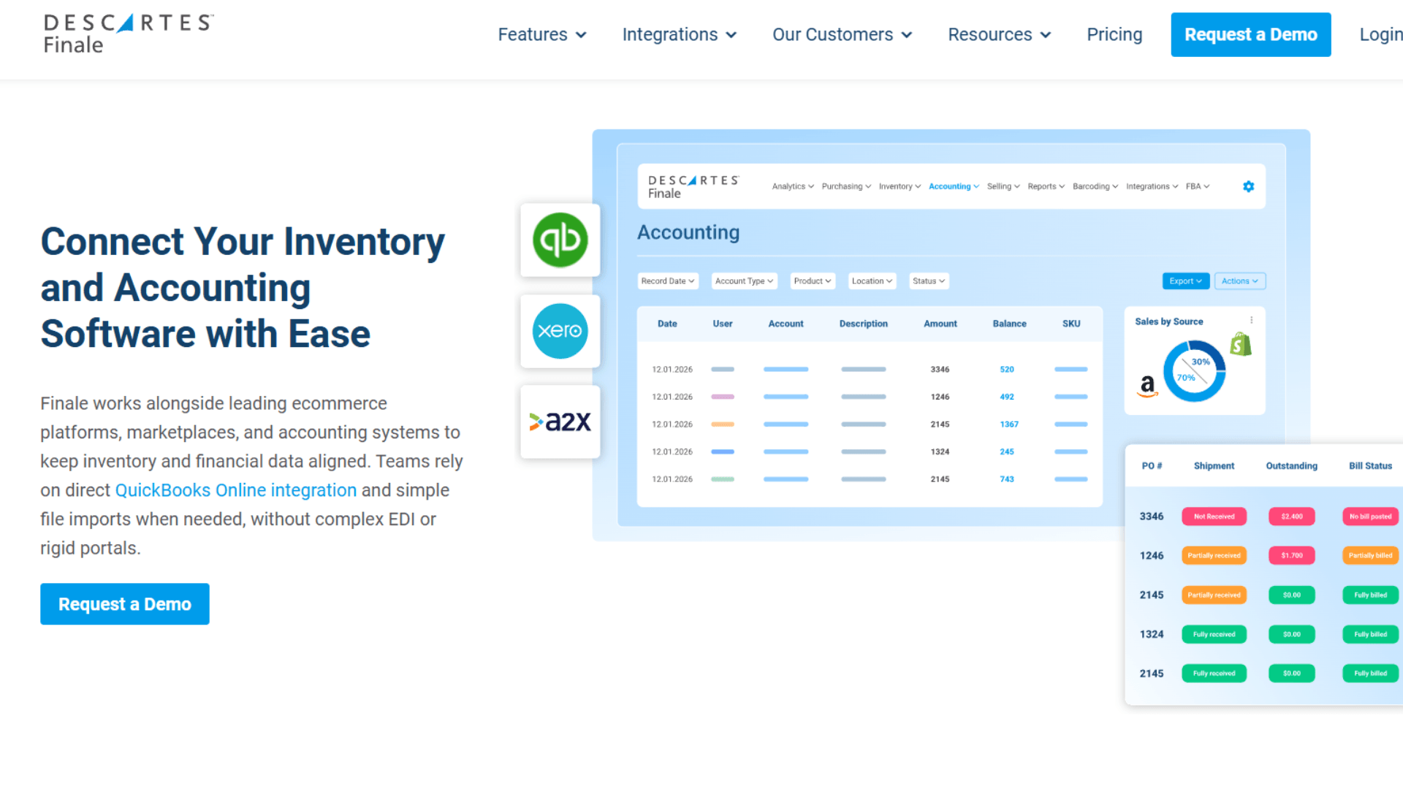Image resolution: width=1403 pixels, height=789 pixels.
Task: Click the $2,400 outstanding badge
Action: pos(1292,517)
